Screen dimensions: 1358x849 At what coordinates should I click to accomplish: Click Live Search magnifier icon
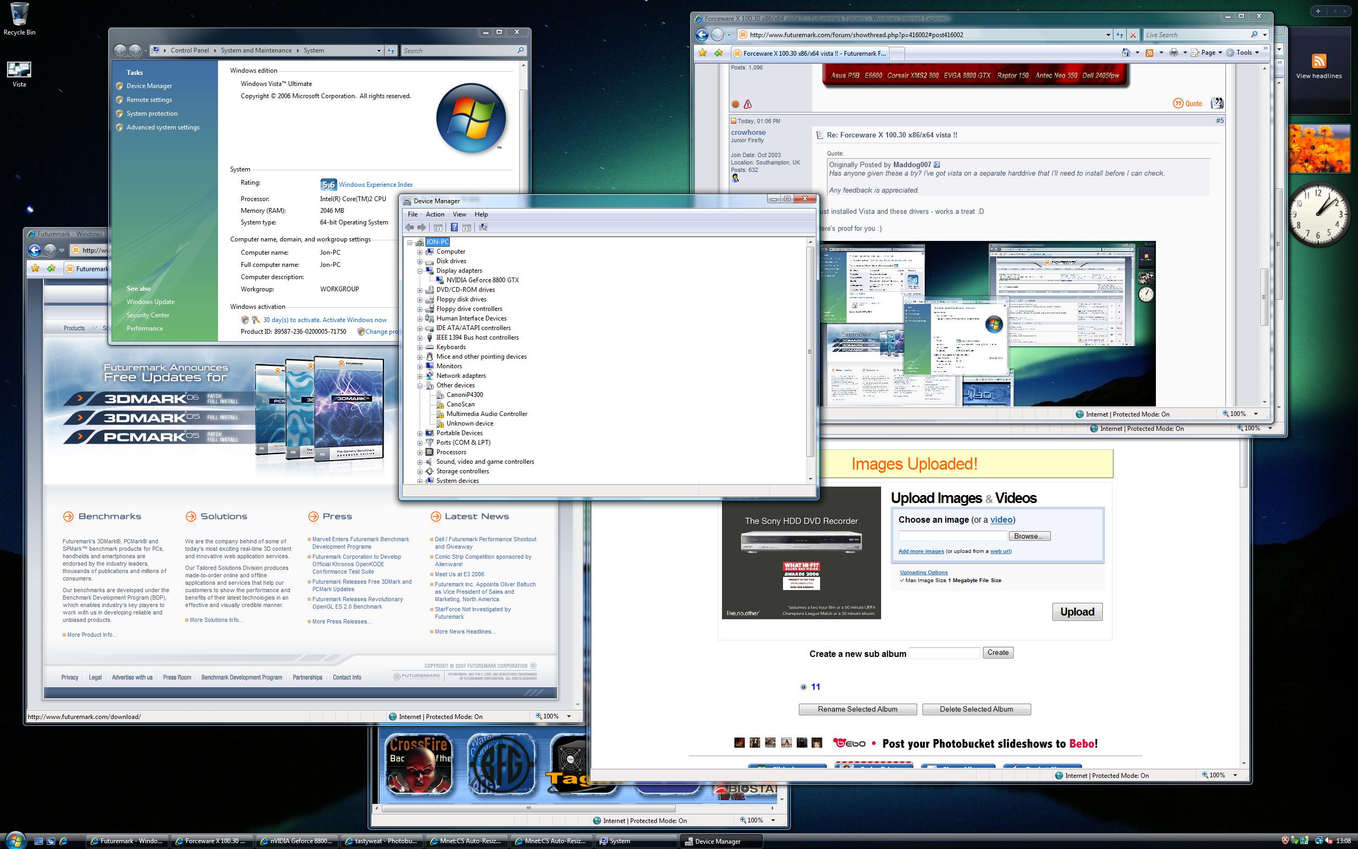1254,35
